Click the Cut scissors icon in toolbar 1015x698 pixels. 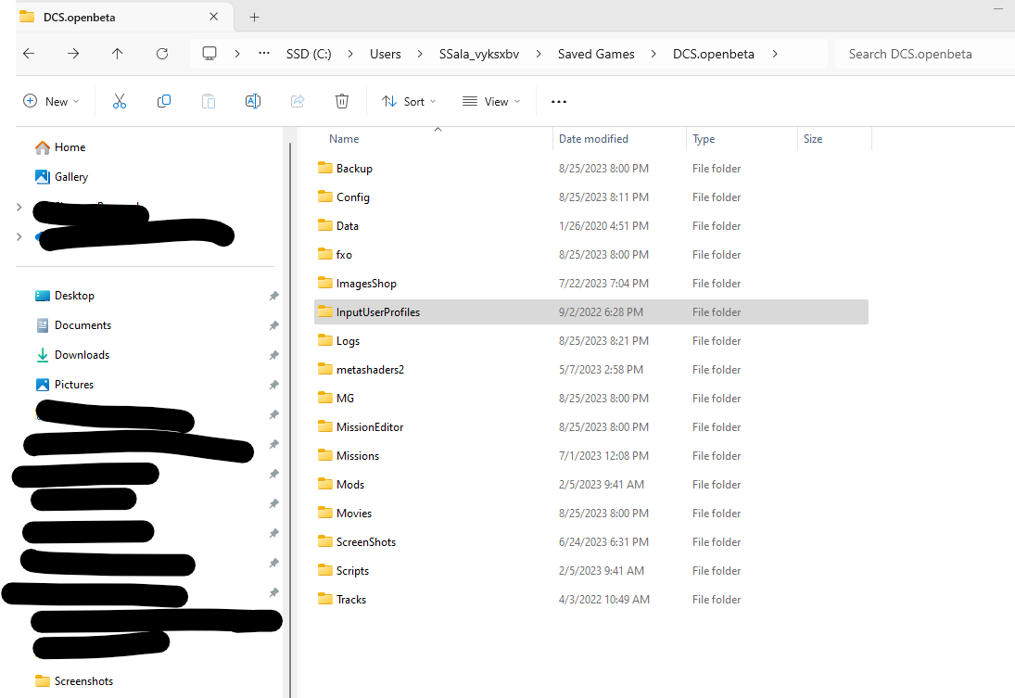119,101
